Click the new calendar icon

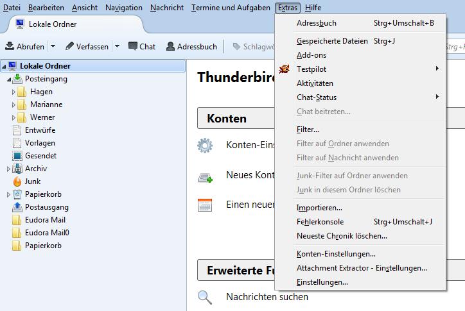205,205
